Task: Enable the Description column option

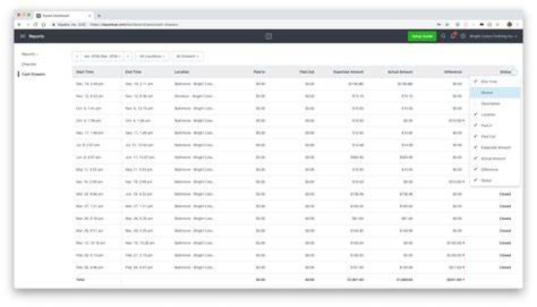Action: [x=495, y=104]
